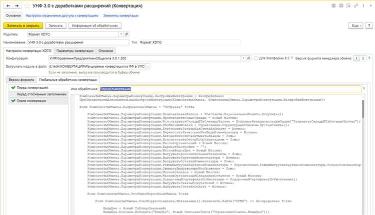The image size is (375, 215).
Task: Open Настройки ограничения доступа к конвертации link
Action: coord(62,15)
